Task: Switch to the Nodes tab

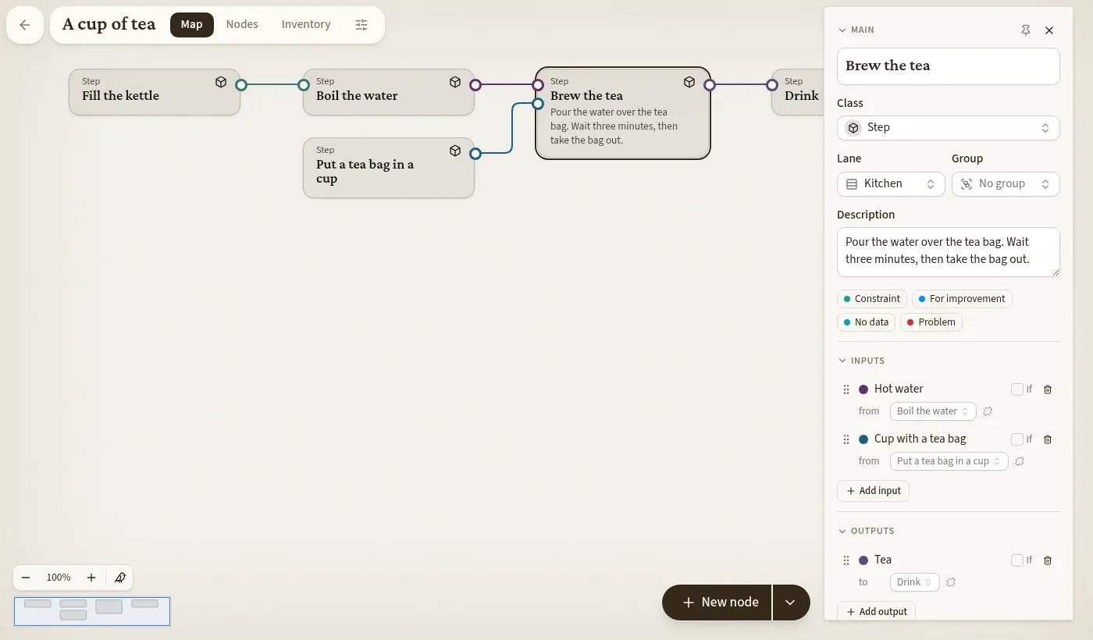Action: coord(242,25)
